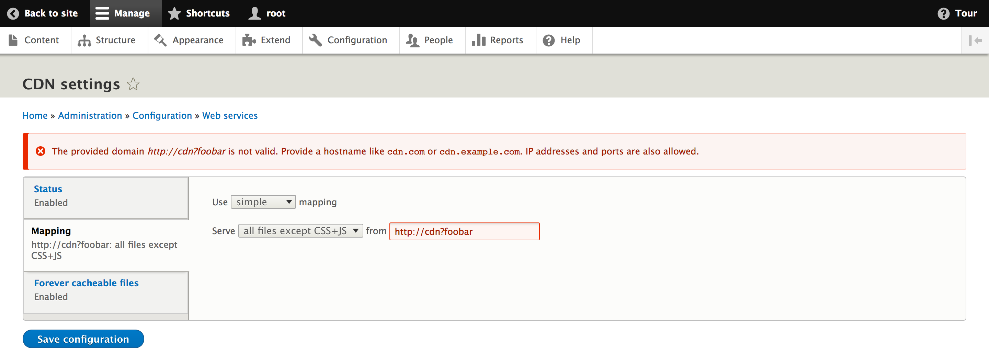The width and height of the screenshot is (989, 355).
Task: Switch to the Status vertical tab
Action: [x=48, y=189]
